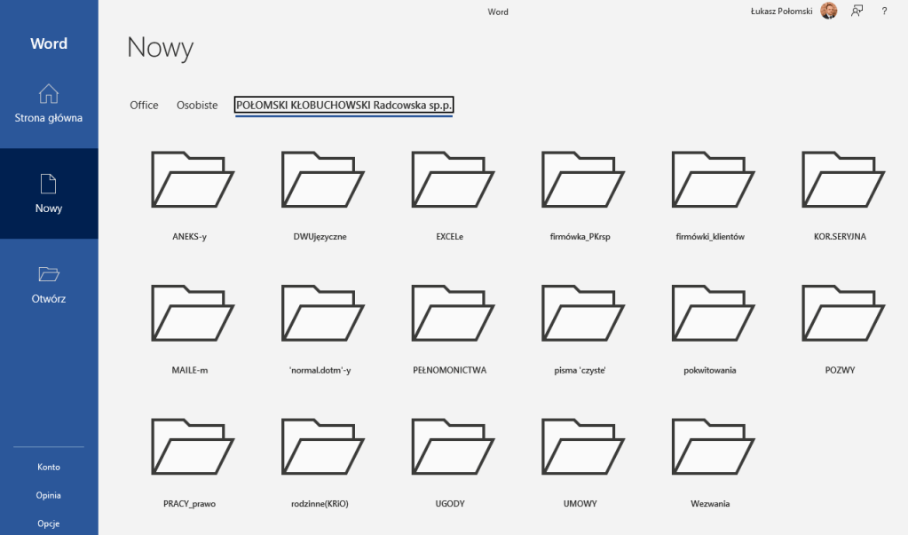Click the Help question mark icon
The image size is (908, 535).
click(884, 12)
